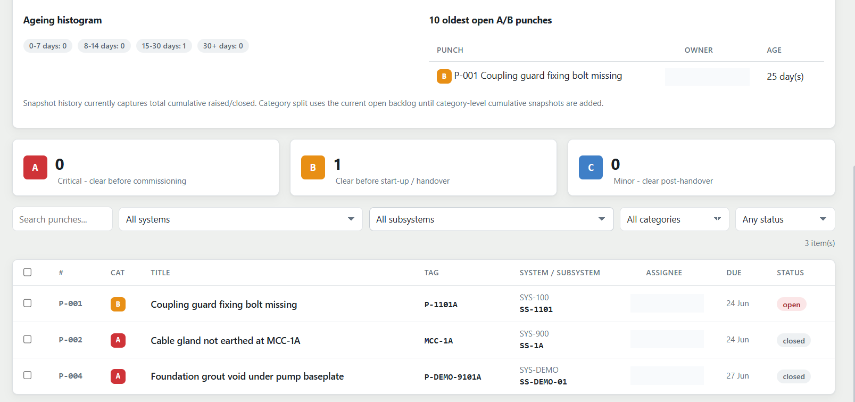This screenshot has height=402, width=855.
Task: Click punch number P-004 in table
Action: pos(70,376)
